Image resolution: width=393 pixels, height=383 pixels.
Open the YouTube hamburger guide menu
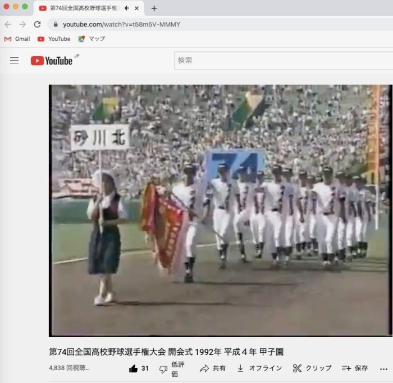[15, 61]
